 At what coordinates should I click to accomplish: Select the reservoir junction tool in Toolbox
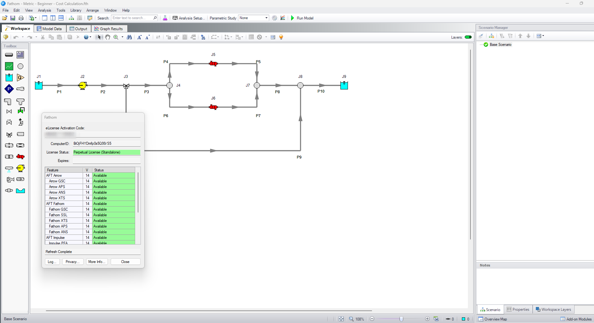9,78
